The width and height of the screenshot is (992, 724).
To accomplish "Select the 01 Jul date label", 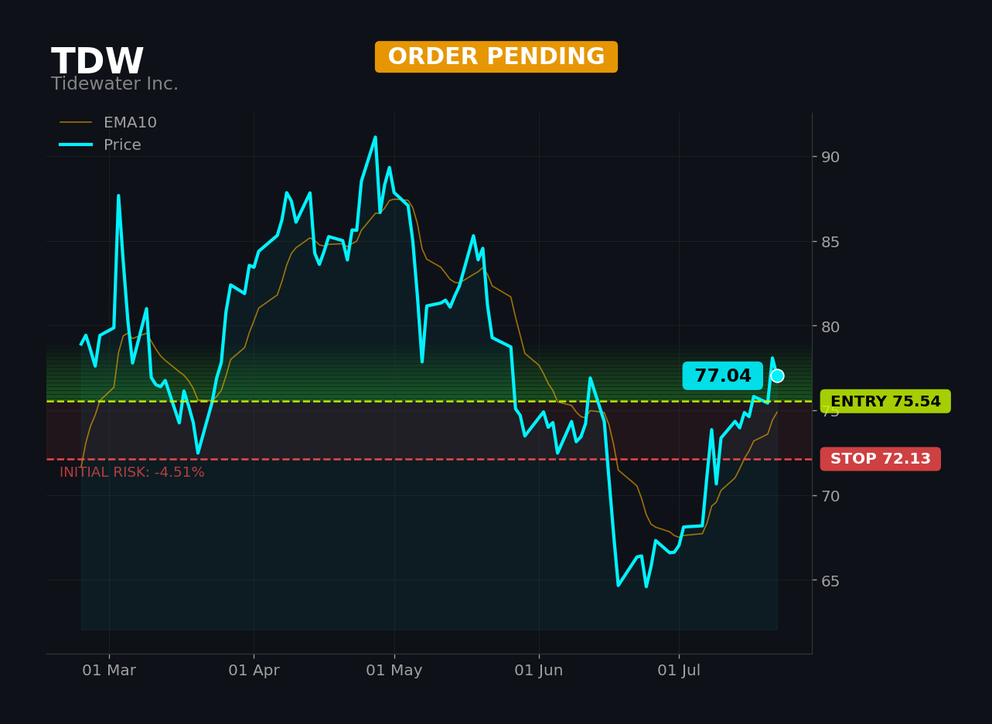I will click(679, 671).
